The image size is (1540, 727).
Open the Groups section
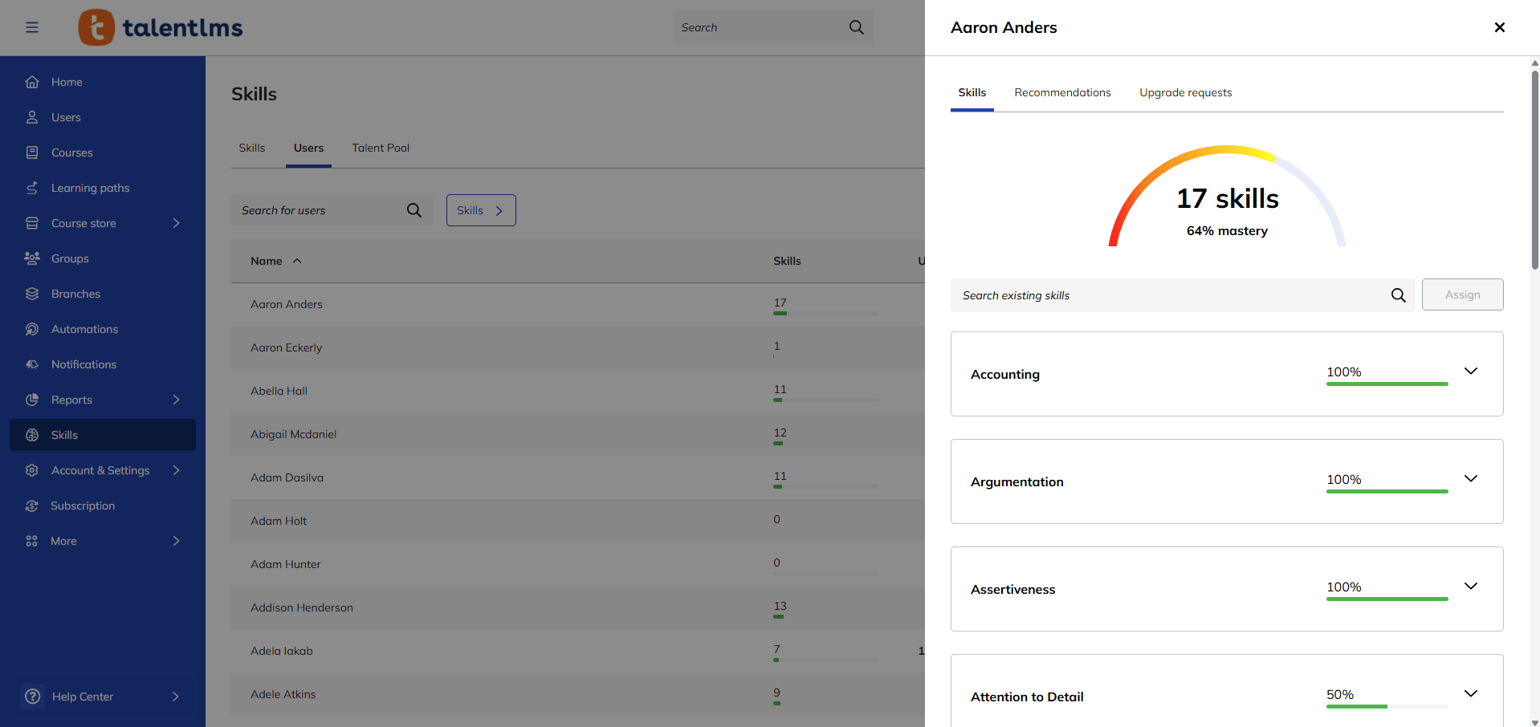pyautogui.click(x=70, y=258)
